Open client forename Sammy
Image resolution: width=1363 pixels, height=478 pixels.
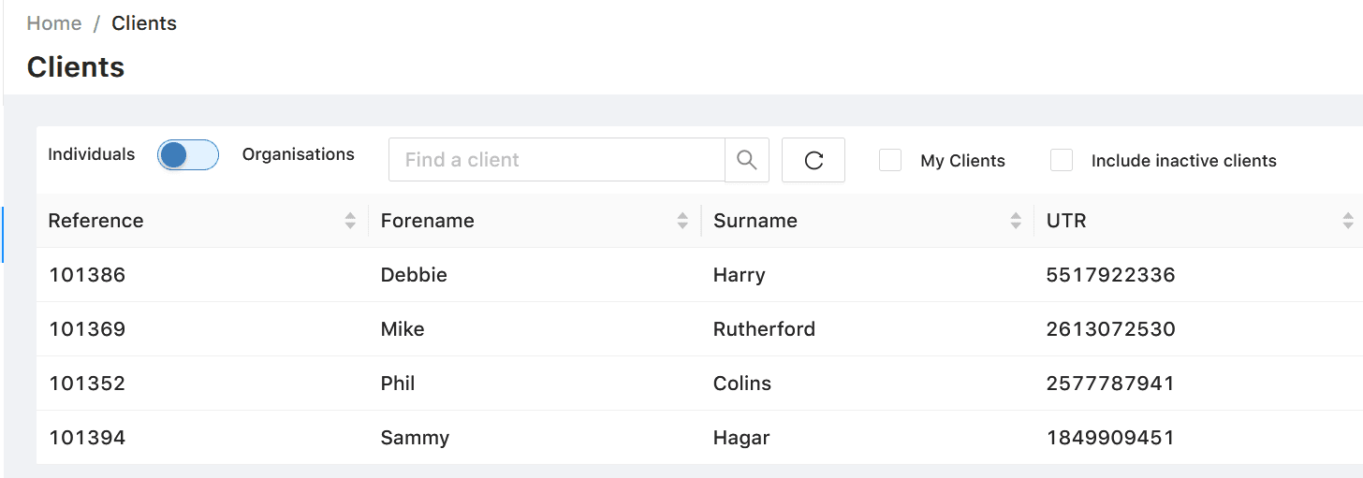tap(415, 438)
